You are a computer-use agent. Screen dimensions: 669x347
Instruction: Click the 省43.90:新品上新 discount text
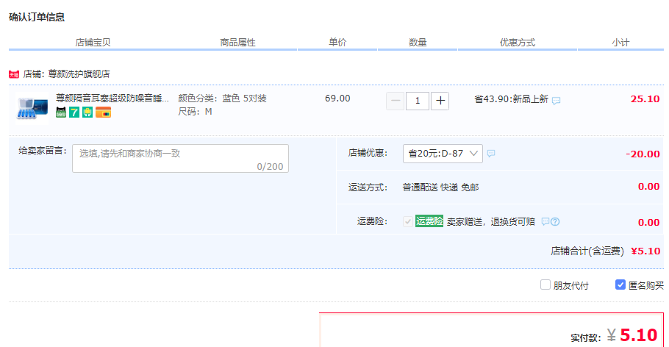(511, 99)
